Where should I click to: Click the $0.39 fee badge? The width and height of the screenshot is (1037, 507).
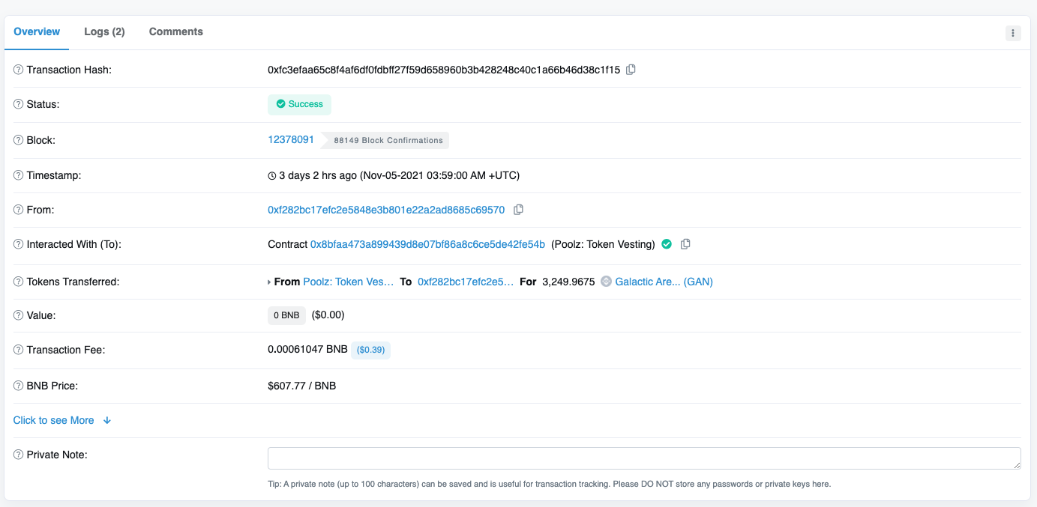click(370, 350)
